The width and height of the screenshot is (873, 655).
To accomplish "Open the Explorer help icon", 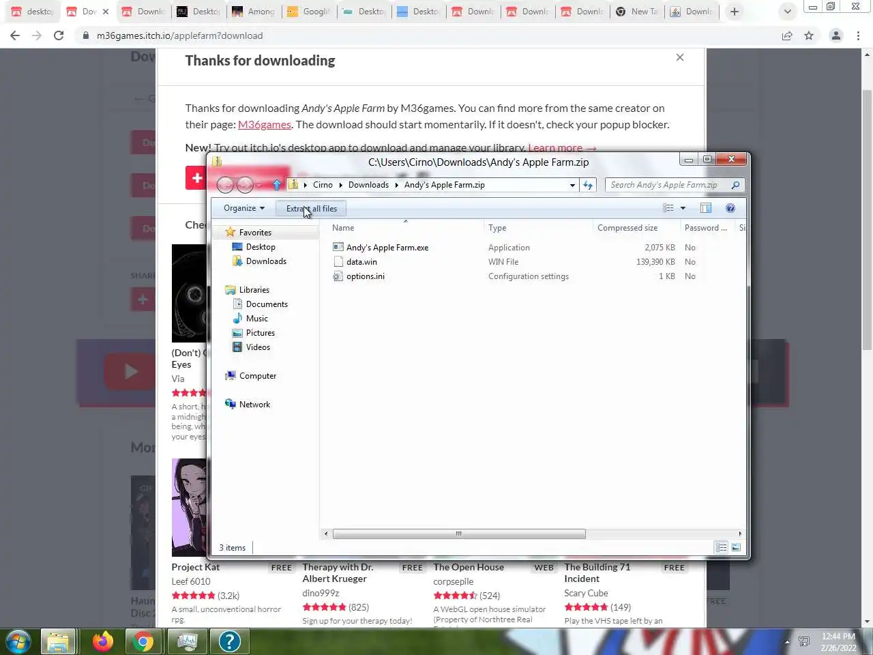I will [730, 208].
